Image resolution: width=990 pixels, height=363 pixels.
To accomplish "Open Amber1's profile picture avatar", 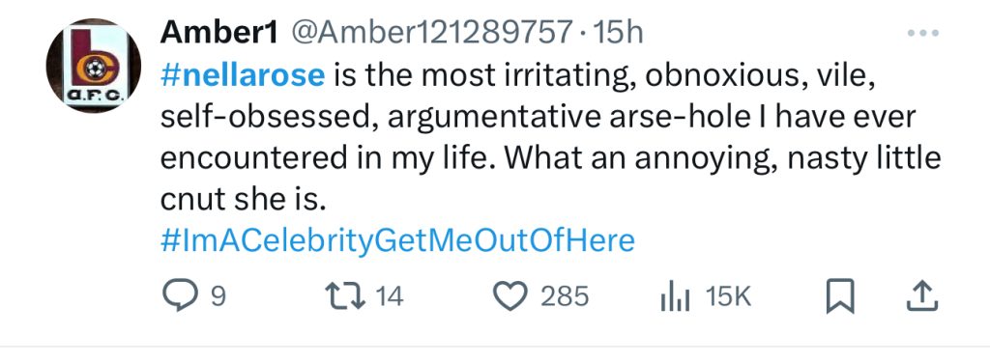I will coord(94,66).
